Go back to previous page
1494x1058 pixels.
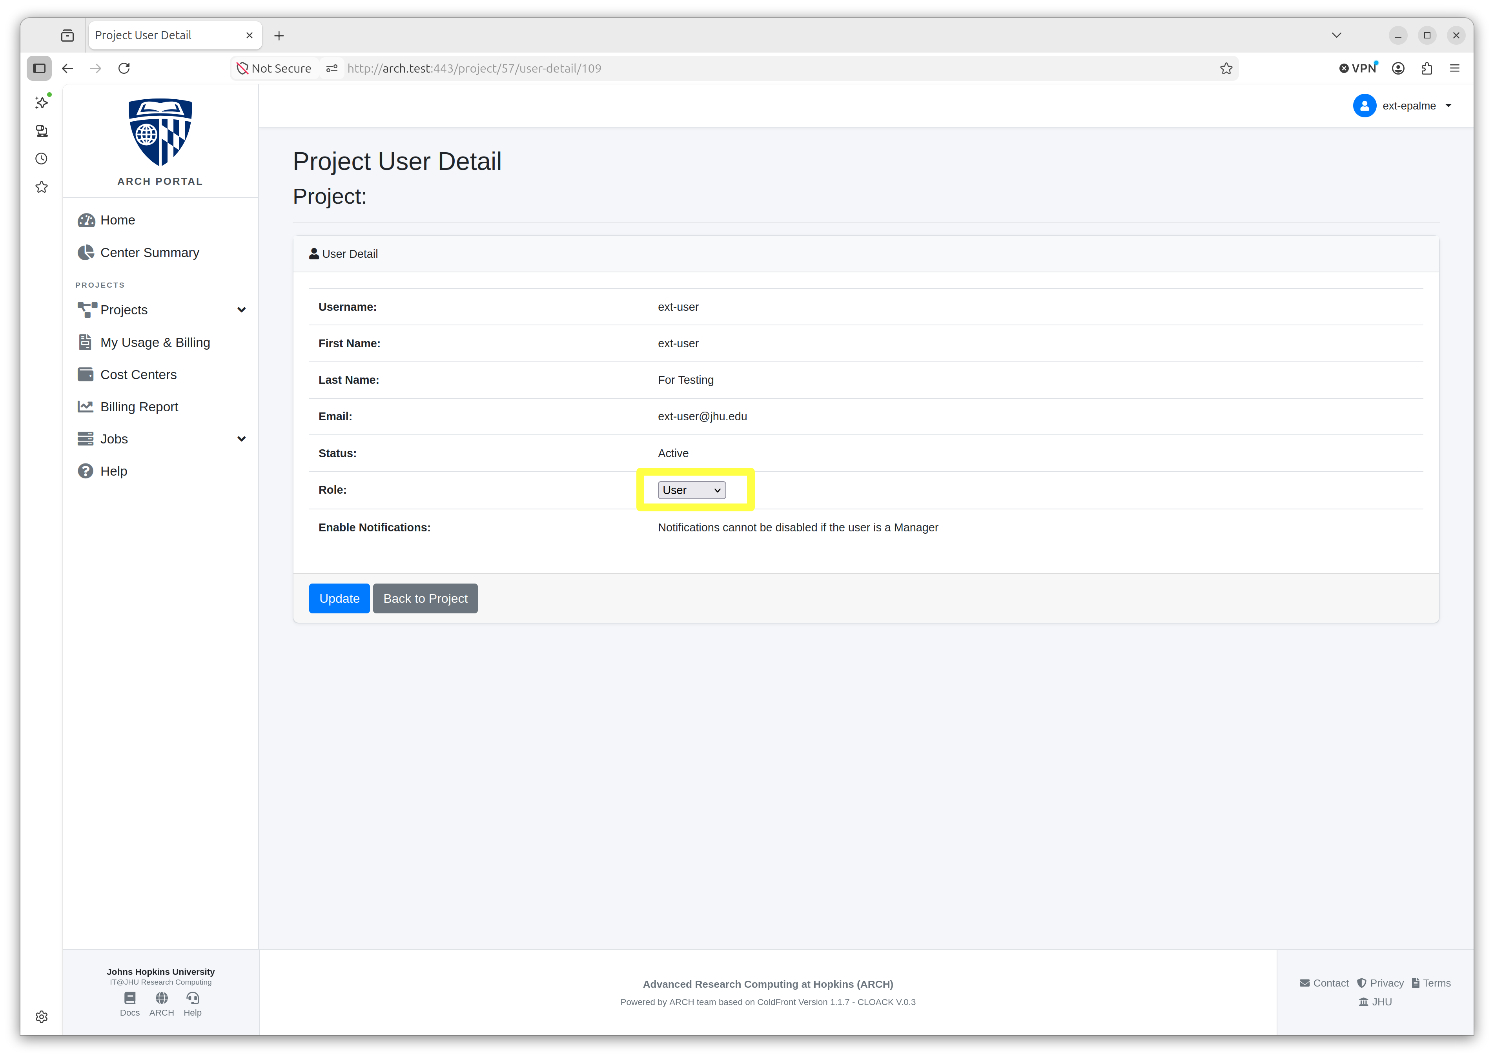(x=68, y=68)
